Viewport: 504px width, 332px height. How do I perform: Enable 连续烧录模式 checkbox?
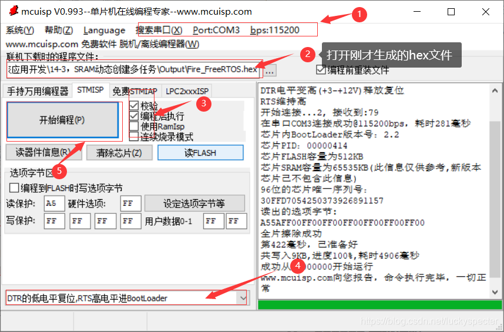click(162, 136)
